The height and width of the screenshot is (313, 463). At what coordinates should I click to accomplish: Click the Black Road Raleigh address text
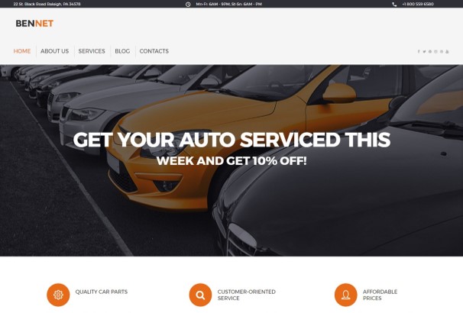point(47,4)
